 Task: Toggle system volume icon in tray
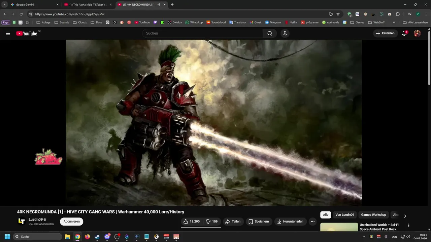pyautogui.click(x=408, y=237)
